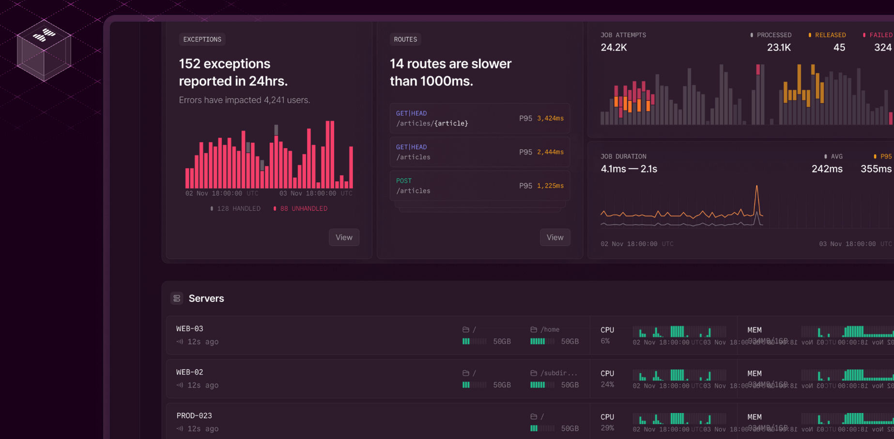Click the signal icon under WEB-02
This screenshot has height=439, width=894.
click(x=180, y=385)
